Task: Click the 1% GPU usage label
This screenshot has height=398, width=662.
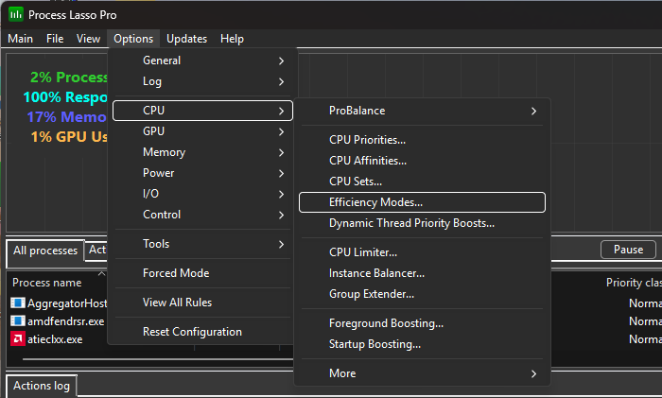Action: pyautogui.click(x=69, y=137)
